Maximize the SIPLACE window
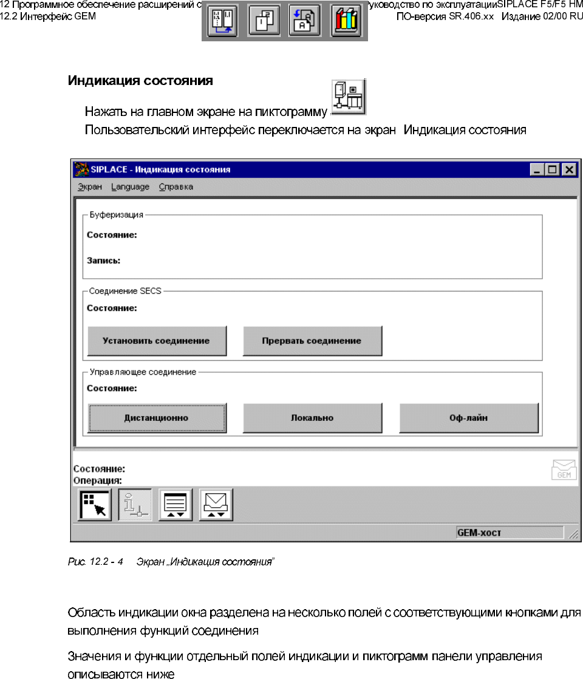The height and width of the screenshot is (679, 583). (x=552, y=169)
